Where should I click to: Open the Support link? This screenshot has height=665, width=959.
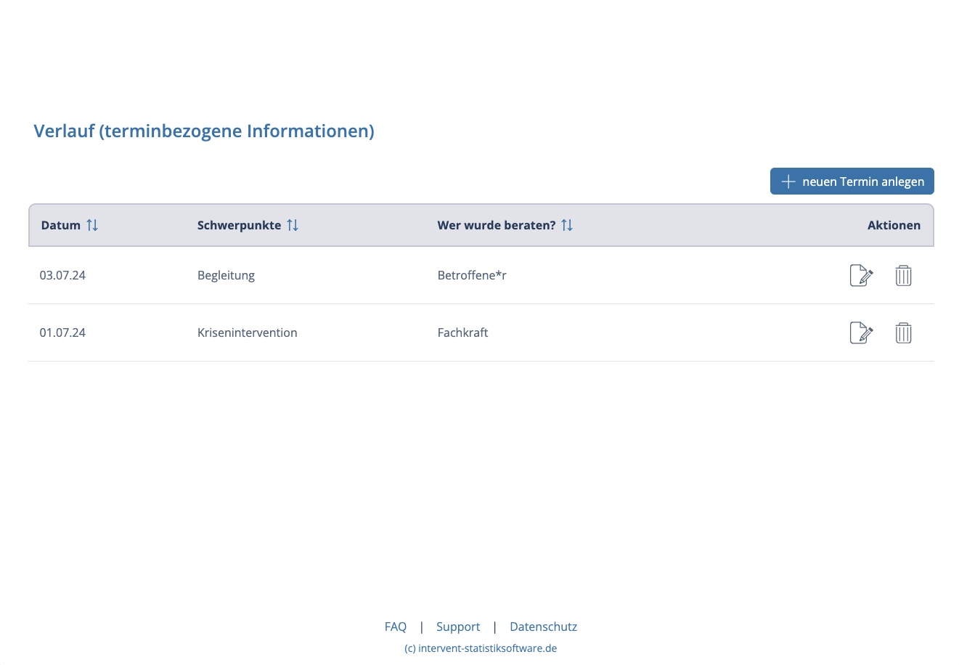coord(458,627)
